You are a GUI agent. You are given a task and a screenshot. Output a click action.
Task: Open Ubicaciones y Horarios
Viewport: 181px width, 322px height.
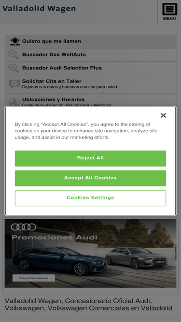(x=91, y=100)
